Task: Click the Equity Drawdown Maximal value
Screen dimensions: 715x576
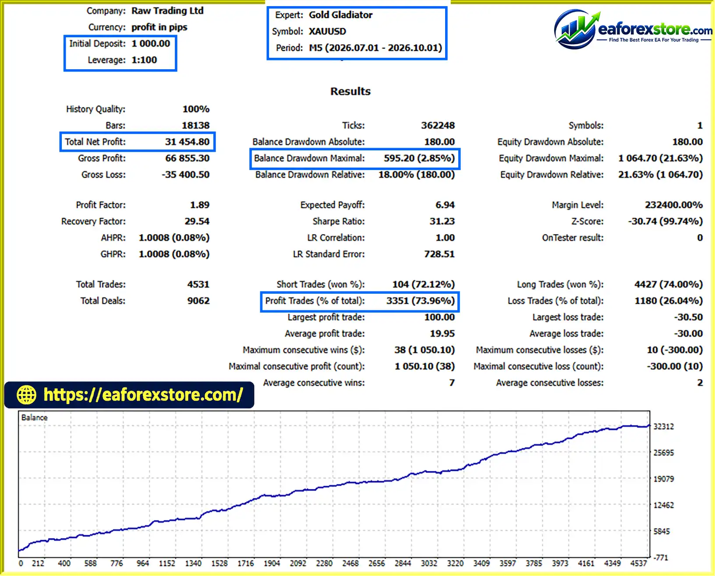Action: point(660,158)
